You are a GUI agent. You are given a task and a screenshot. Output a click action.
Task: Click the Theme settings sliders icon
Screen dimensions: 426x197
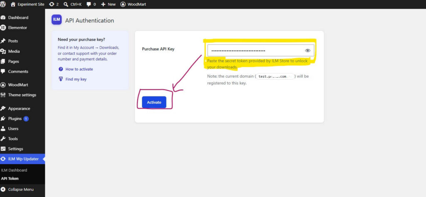click(x=3, y=95)
